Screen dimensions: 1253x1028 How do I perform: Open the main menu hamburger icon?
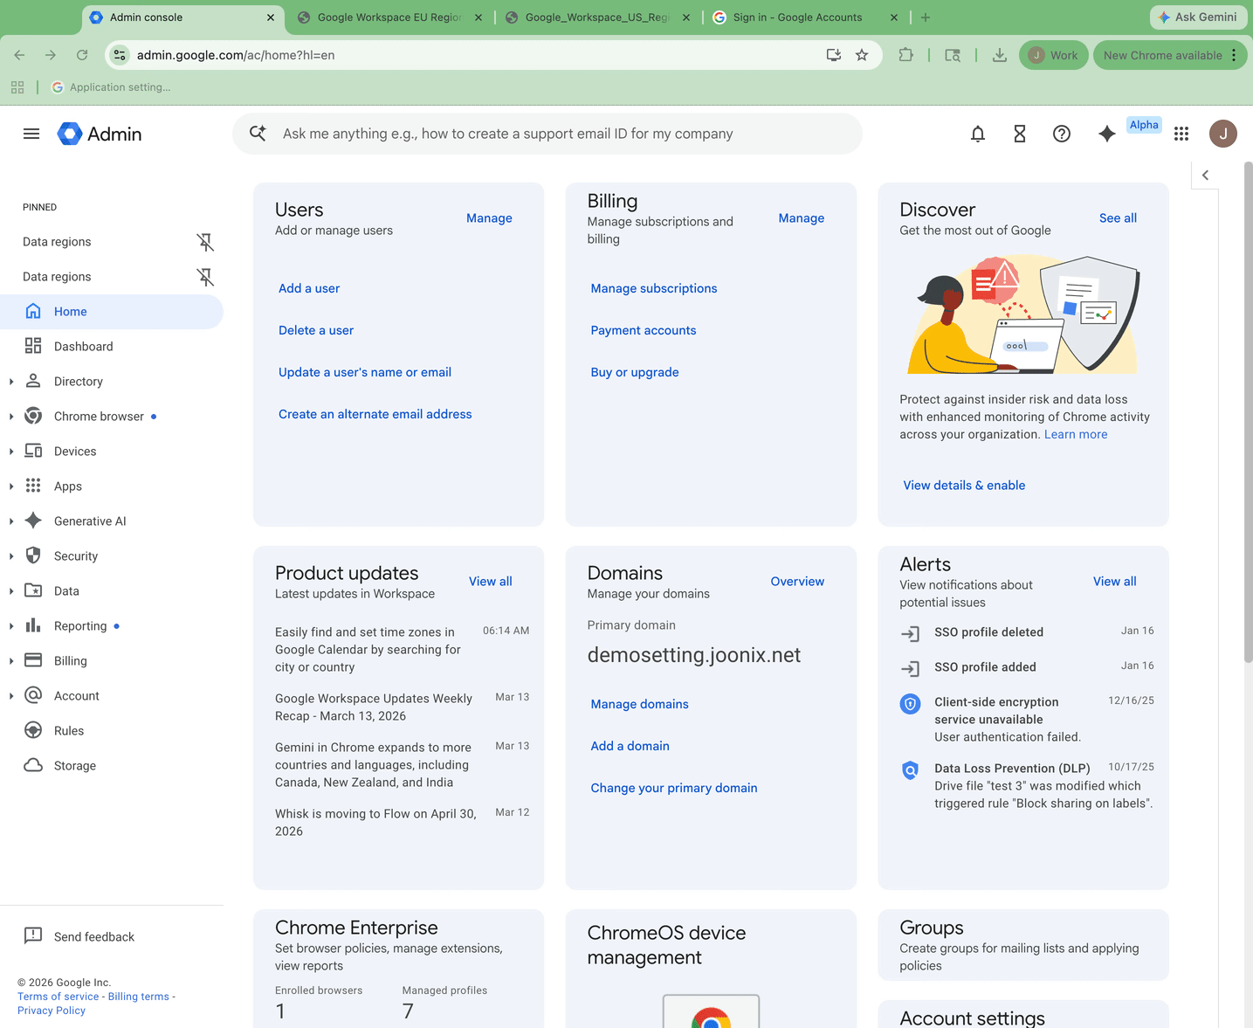(31, 134)
